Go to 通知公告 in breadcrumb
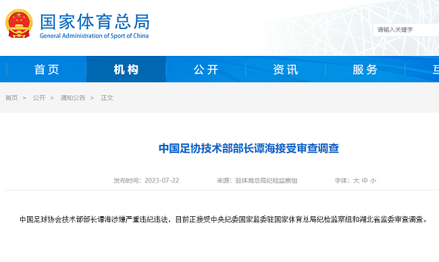The image size is (439, 262). point(73,98)
